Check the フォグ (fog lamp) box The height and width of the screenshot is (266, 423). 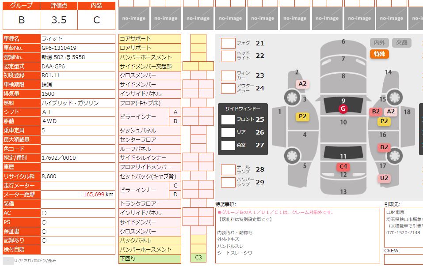click(x=228, y=43)
